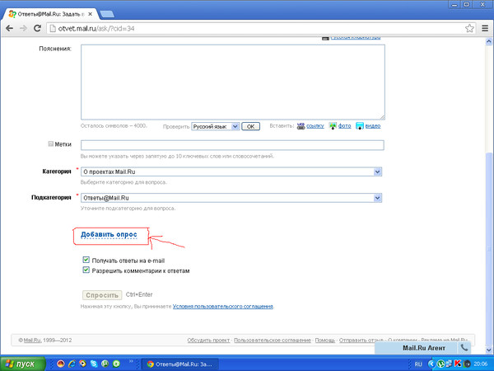The height and width of the screenshot is (371, 494).
Task: Go back with the browser back arrow
Action: click(x=9, y=28)
